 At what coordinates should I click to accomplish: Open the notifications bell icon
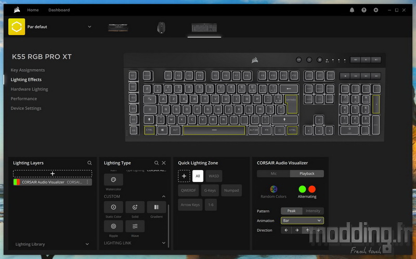[x=352, y=10]
